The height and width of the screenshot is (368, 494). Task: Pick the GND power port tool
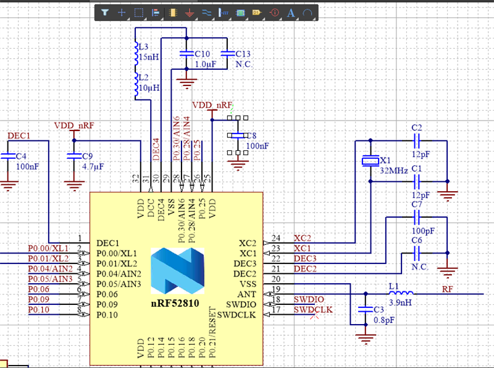(190, 12)
